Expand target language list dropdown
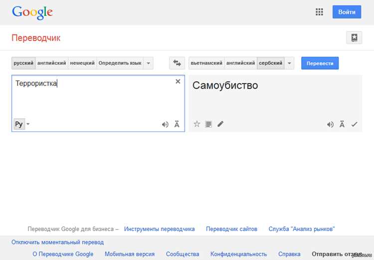Viewport: 374px width, 260px height. (x=289, y=63)
